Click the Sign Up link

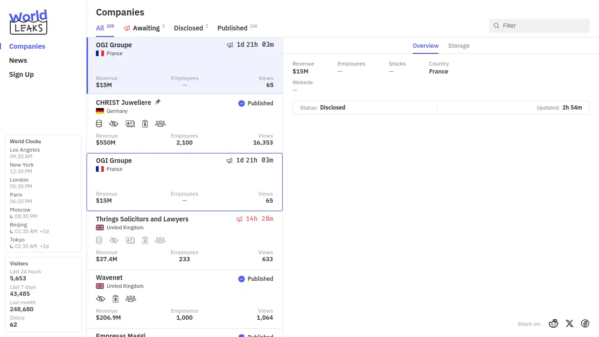pyautogui.click(x=22, y=74)
